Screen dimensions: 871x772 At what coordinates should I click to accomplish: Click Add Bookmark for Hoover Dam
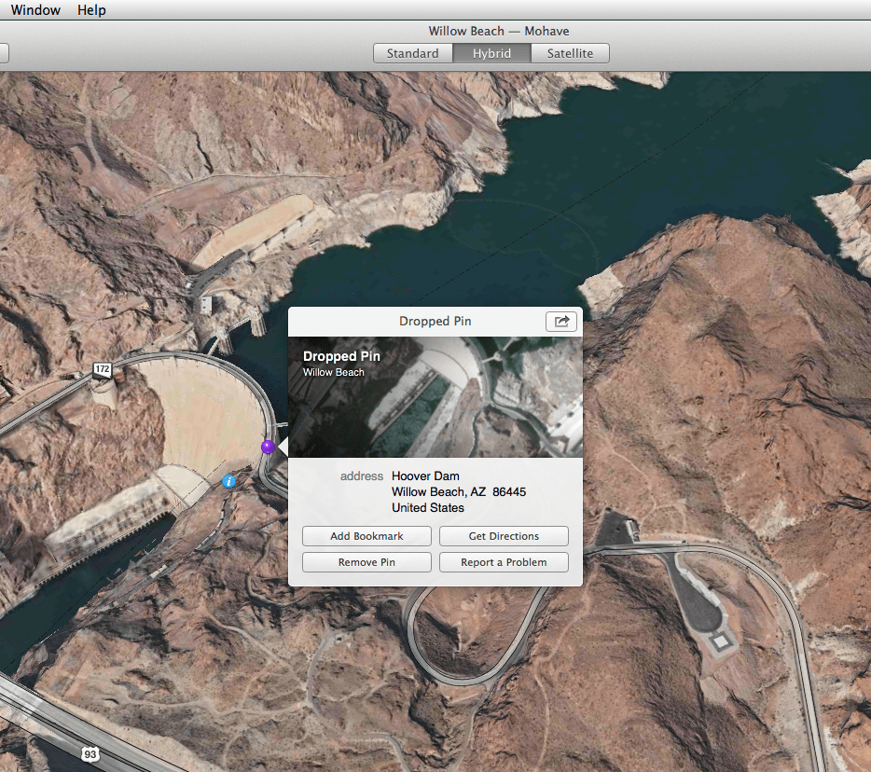pos(366,536)
